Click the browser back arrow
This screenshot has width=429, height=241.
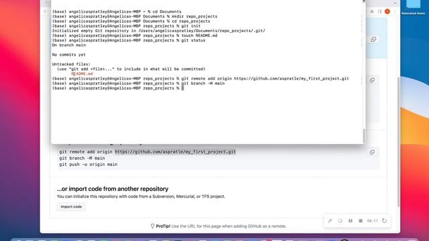[46, 11]
